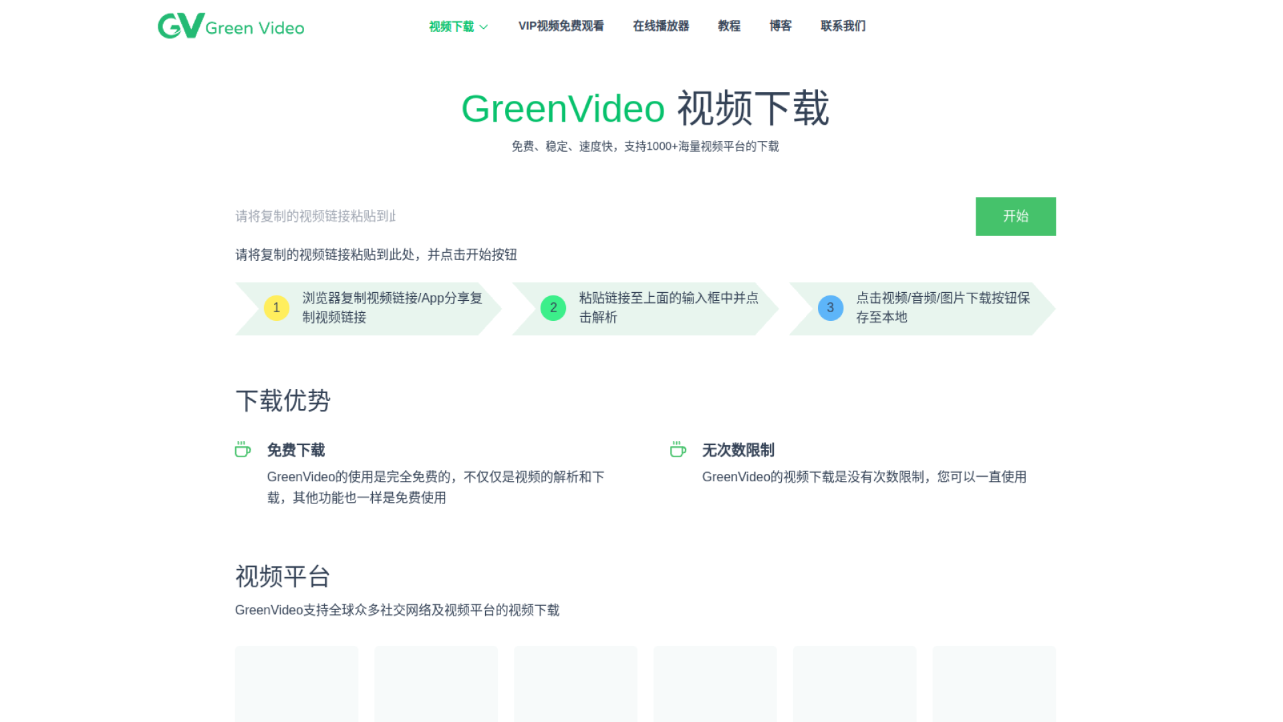1283x722 pixels.
Task: Open the 视频下载 navigation menu
Action: tap(451, 27)
